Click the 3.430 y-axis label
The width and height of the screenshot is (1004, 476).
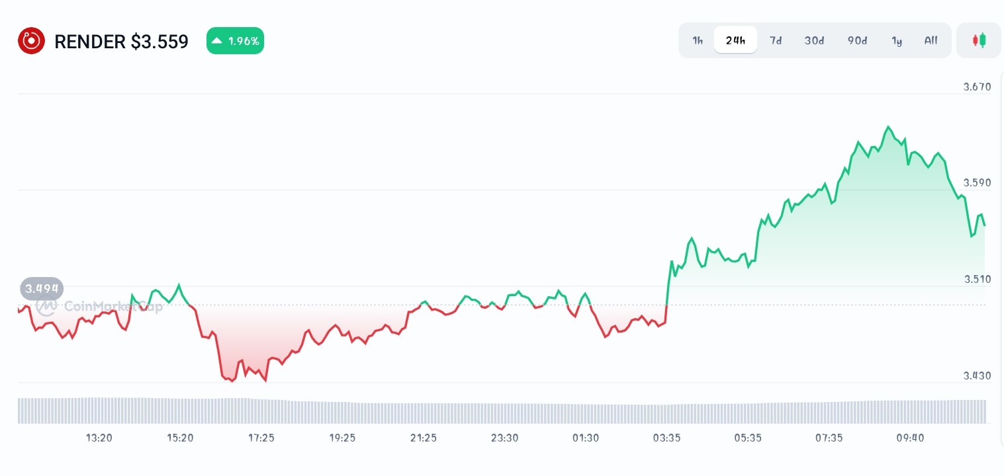[977, 376]
